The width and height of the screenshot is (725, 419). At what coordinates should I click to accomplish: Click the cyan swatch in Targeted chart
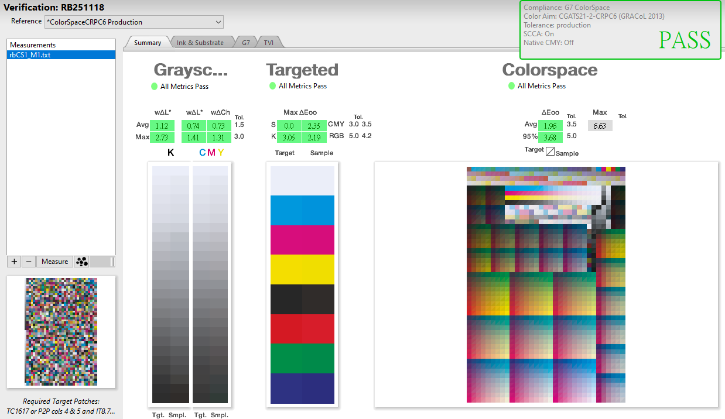[x=302, y=210]
